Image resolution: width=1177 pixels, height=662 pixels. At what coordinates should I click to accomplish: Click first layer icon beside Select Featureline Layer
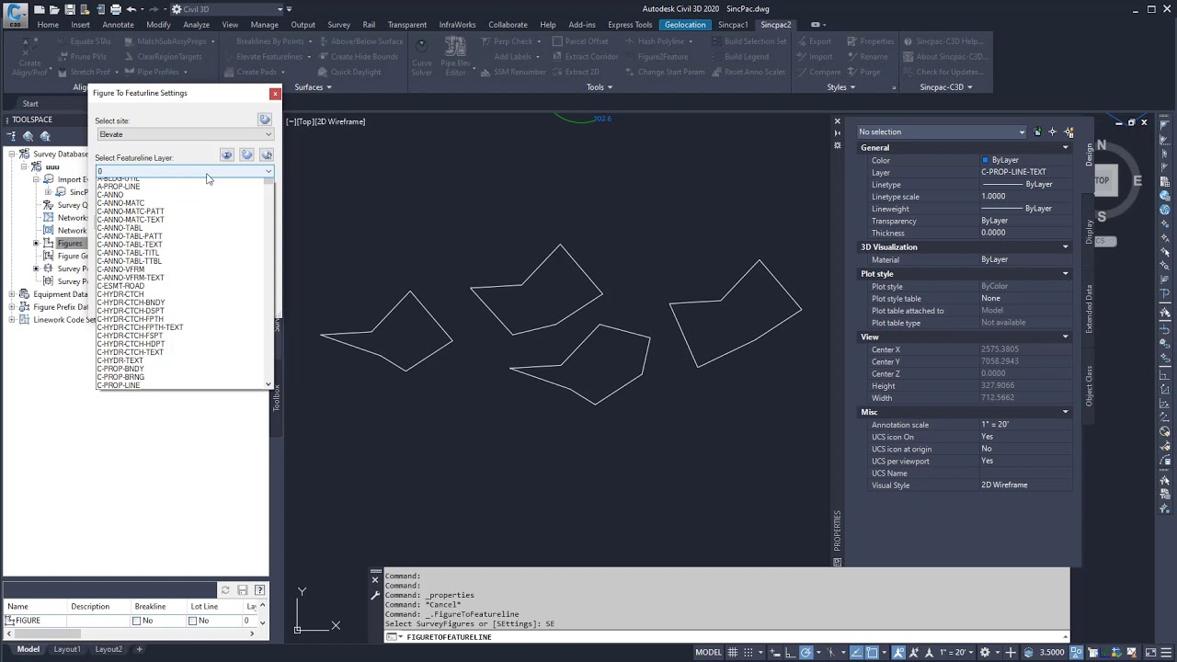pyautogui.click(x=226, y=154)
